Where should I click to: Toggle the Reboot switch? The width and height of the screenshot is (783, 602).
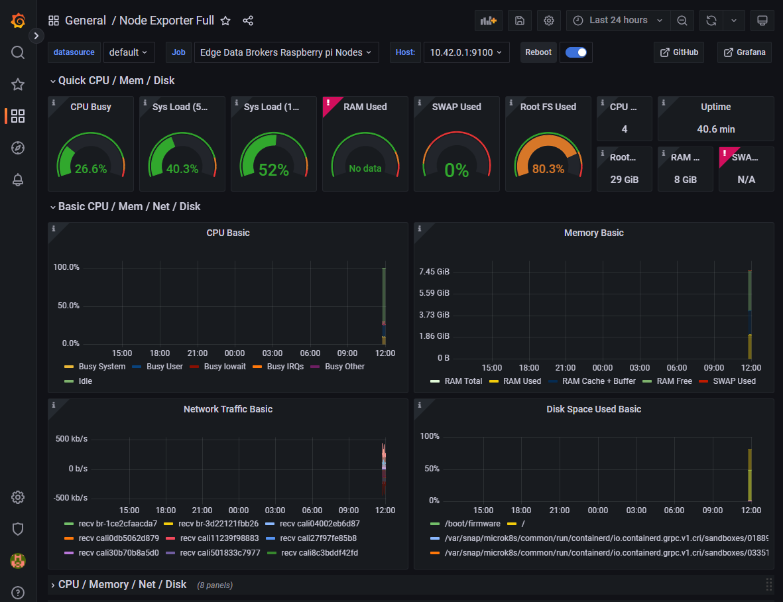pyautogui.click(x=575, y=52)
